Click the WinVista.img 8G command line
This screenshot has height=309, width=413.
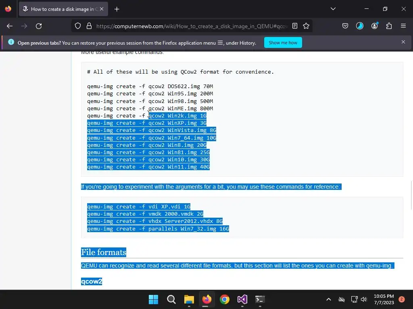pyautogui.click(x=152, y=130)
